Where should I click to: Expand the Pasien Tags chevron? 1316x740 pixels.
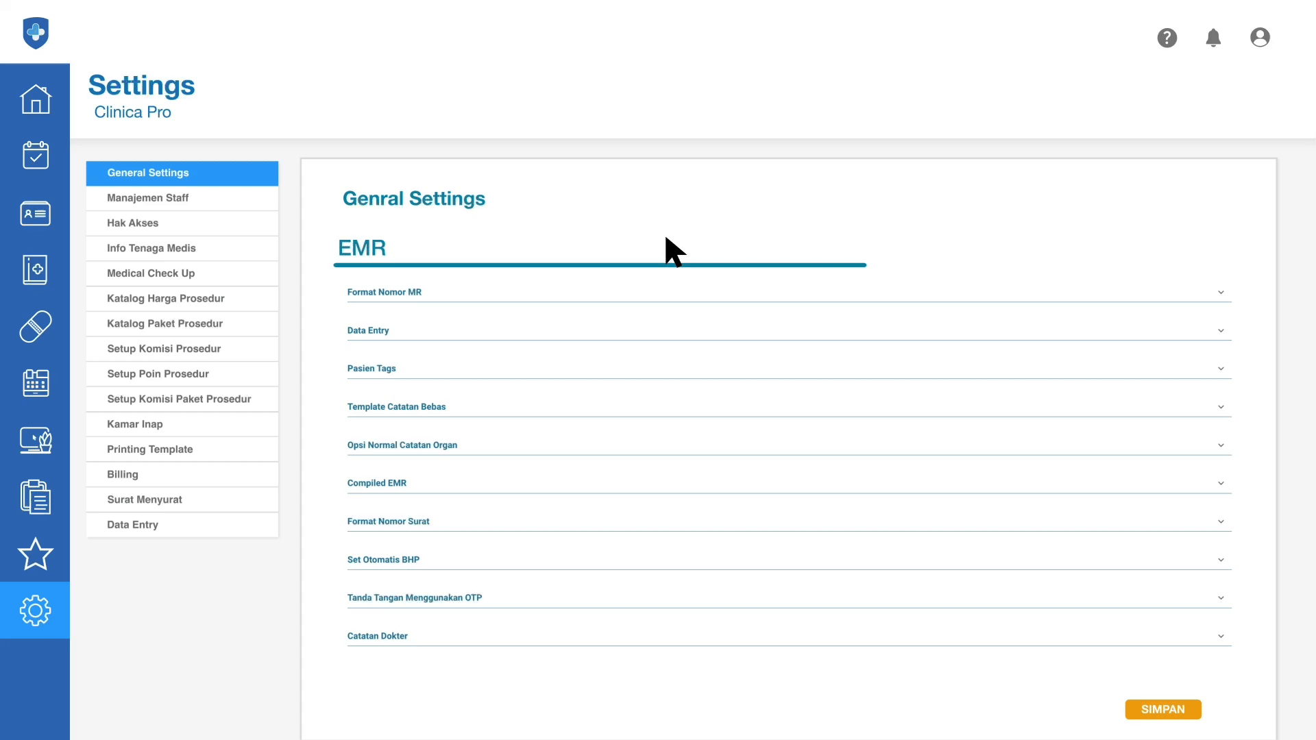pos(1221,369)
